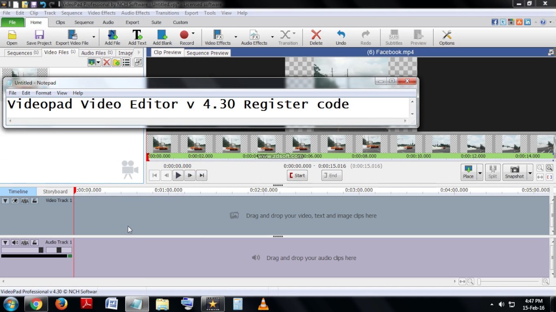Open the Format menu in Notepad
The width and height of the screenshot is (556, 312).
43,93
